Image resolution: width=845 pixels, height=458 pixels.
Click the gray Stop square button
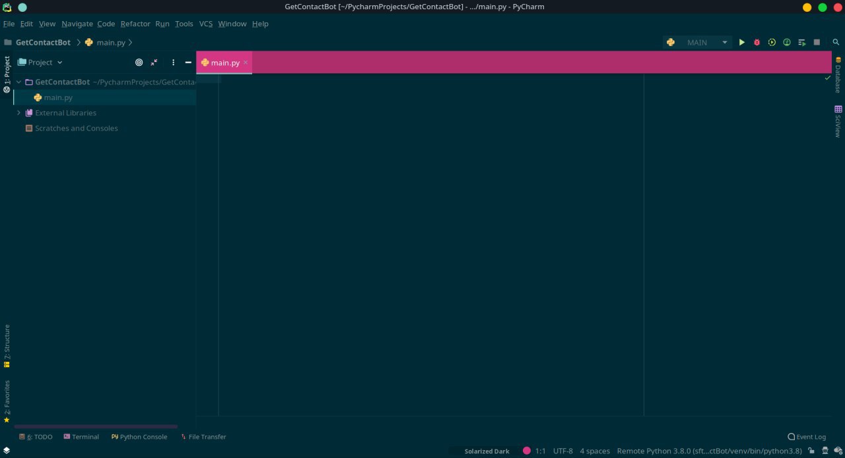point(817,42)
